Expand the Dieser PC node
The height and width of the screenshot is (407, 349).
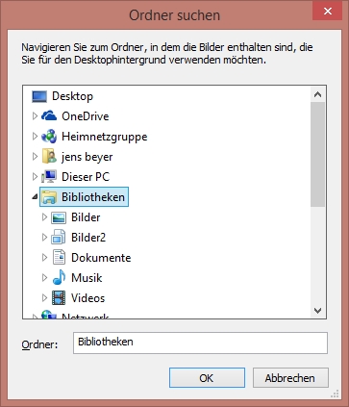point(35,177)
